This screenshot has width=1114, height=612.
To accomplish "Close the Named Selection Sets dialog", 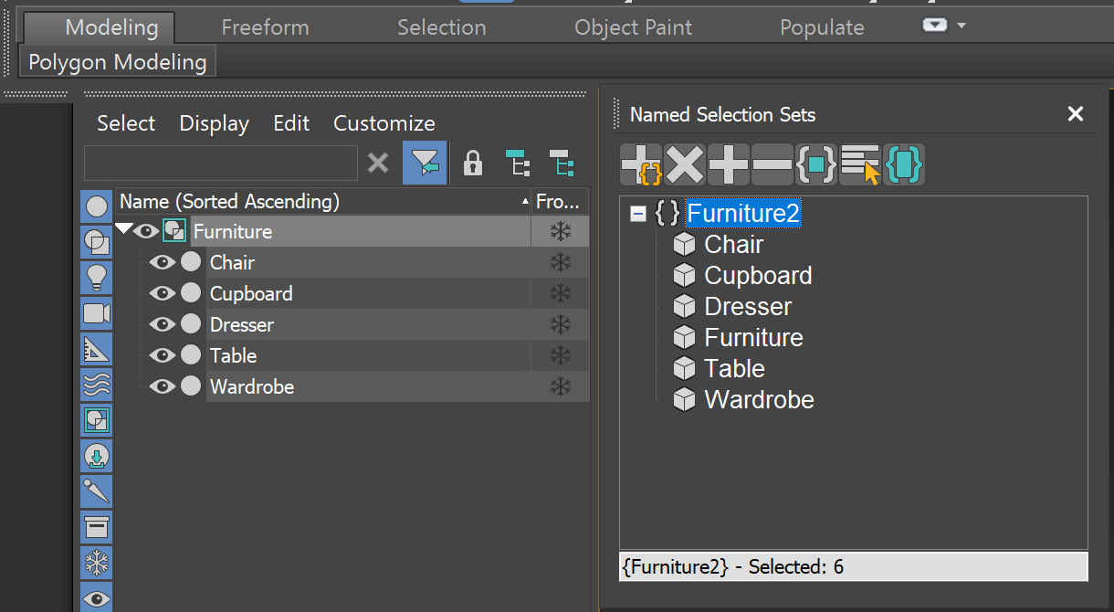I will [1076, 114].
